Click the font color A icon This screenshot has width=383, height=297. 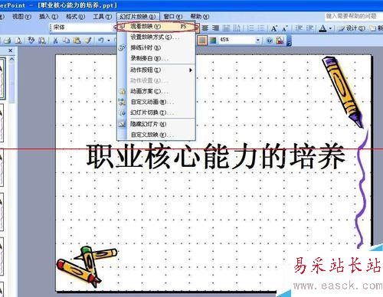[x=322, y=28]
